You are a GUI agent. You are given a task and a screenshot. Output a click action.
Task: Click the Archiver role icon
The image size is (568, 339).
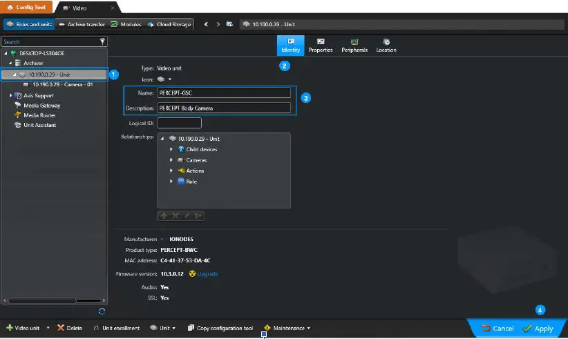(x=18, y=63)
